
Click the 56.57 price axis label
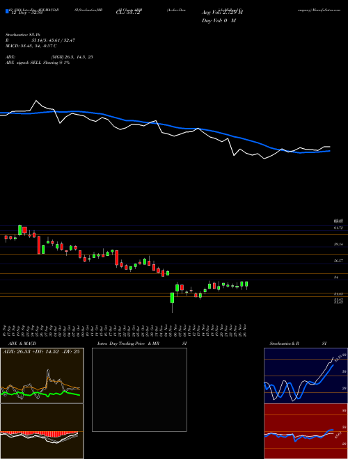coord(338,261)
